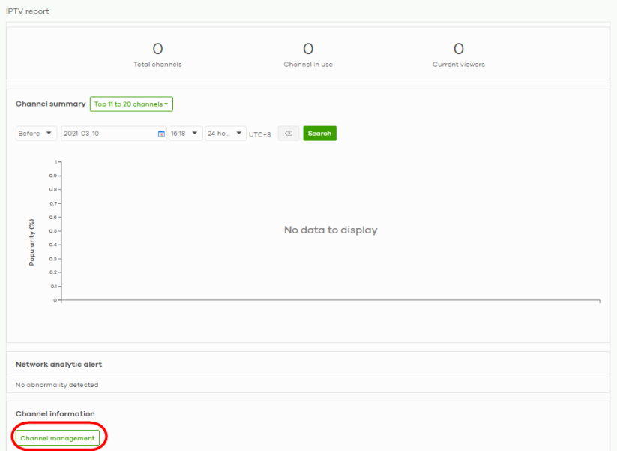Open the calendar date picker icon

[x=161, y=134]
